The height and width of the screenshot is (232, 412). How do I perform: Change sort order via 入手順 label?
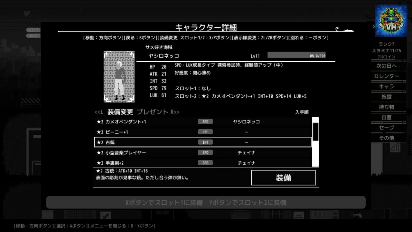click(302, 112)
